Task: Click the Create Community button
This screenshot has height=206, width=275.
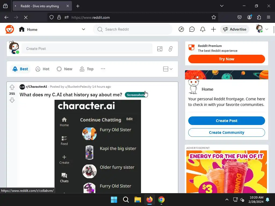Action: pos(226,133)
